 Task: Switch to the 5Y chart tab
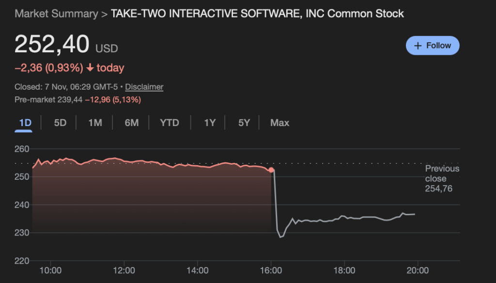(x=244, y=123)
